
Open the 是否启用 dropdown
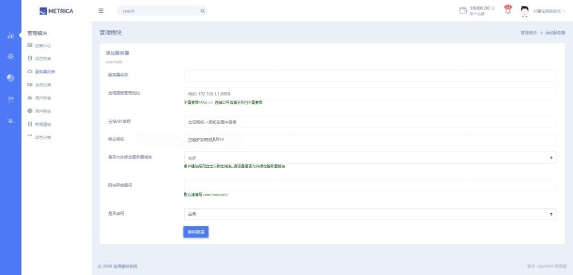click(x=370, y=214)
